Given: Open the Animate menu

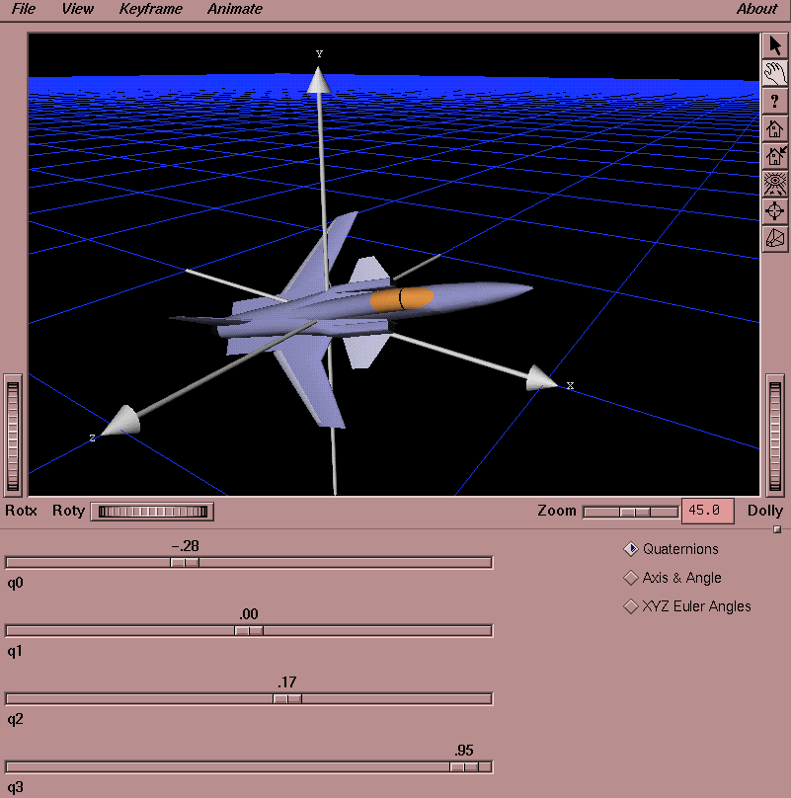Looking at the screenshot, I should (235, 9).
